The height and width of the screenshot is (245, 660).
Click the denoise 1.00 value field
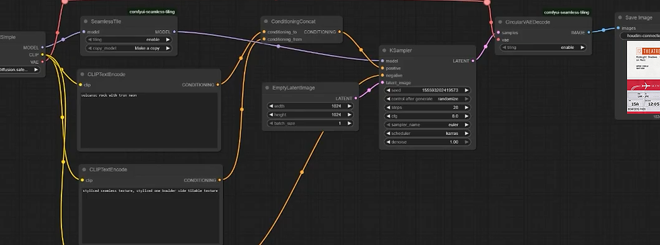tap(428, 142)
